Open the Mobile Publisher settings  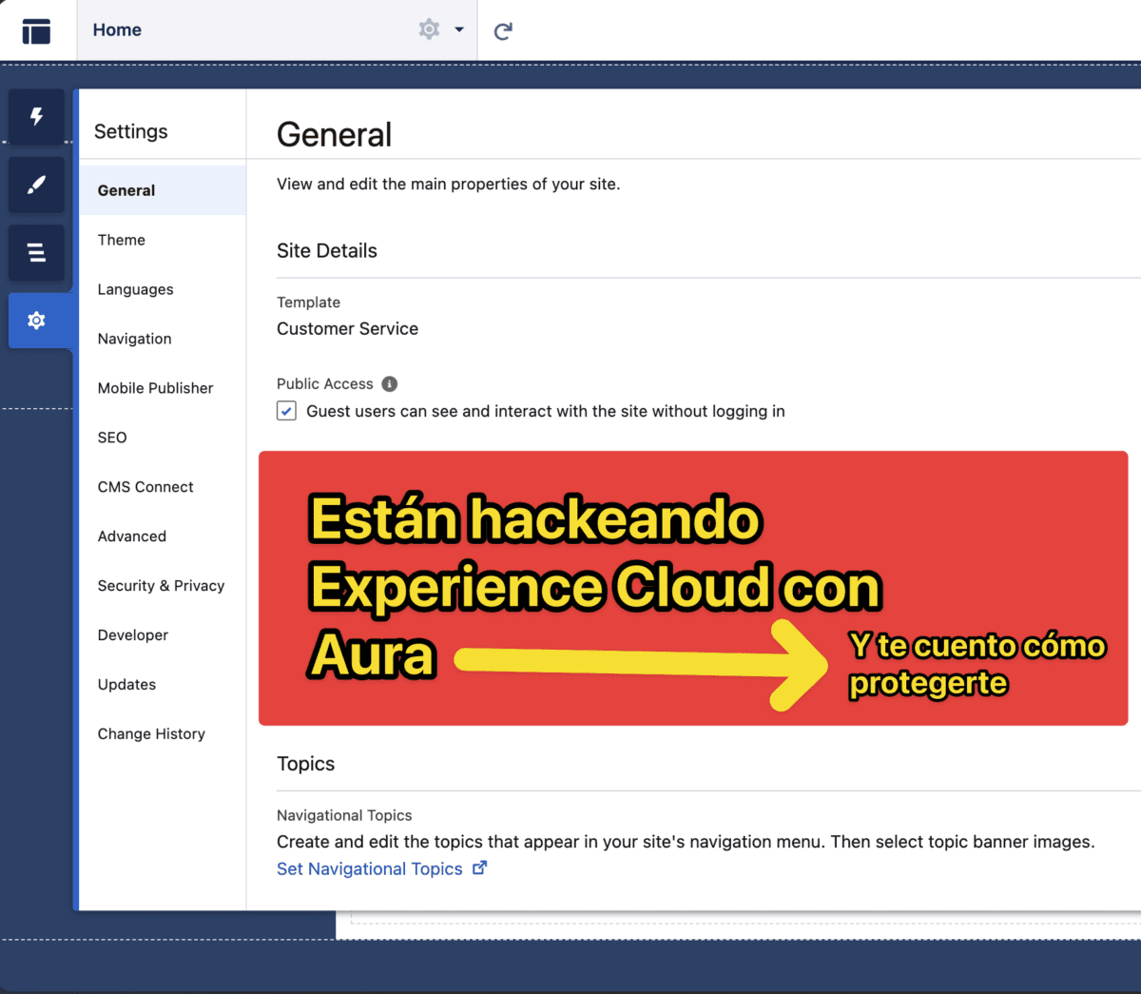[x=155, y=388]
